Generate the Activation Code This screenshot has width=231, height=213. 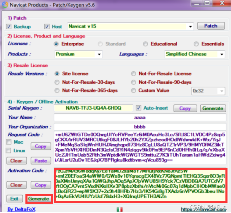pyautogui.click(x=39, y=199)
